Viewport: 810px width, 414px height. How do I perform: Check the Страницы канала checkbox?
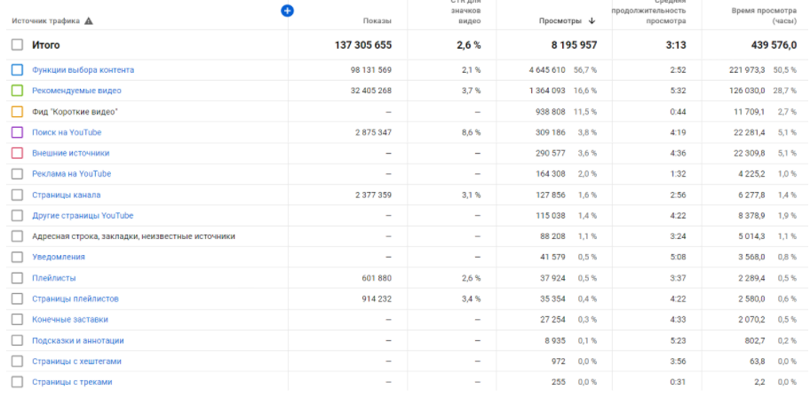[17, 195]
